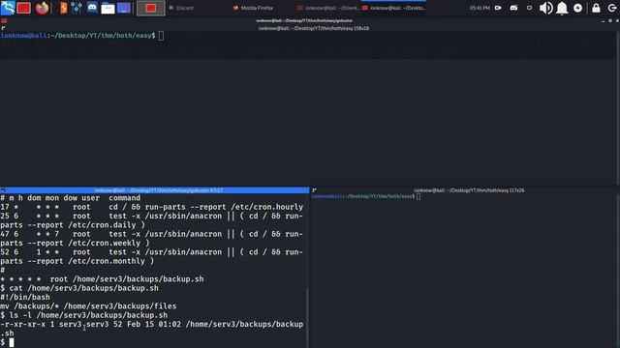Click the bottom-left terminal's active cursor prompt
The image size is (620, 348).
[x=12, y=342]
